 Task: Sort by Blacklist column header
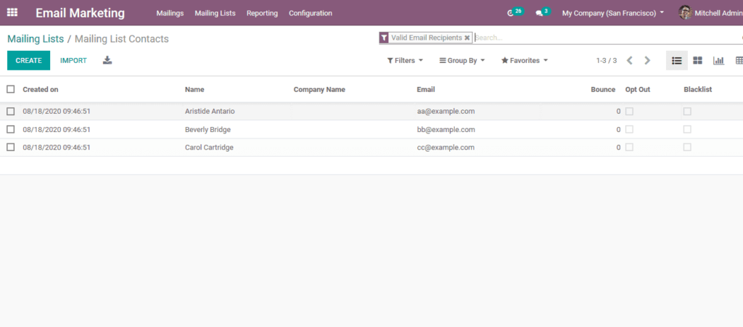click(x=698, y=89)
